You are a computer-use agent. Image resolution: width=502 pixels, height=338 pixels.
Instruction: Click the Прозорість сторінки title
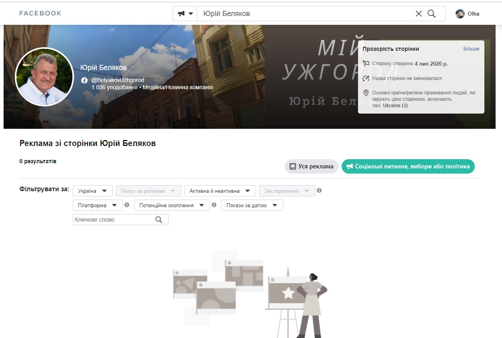(x=391, y=49)
